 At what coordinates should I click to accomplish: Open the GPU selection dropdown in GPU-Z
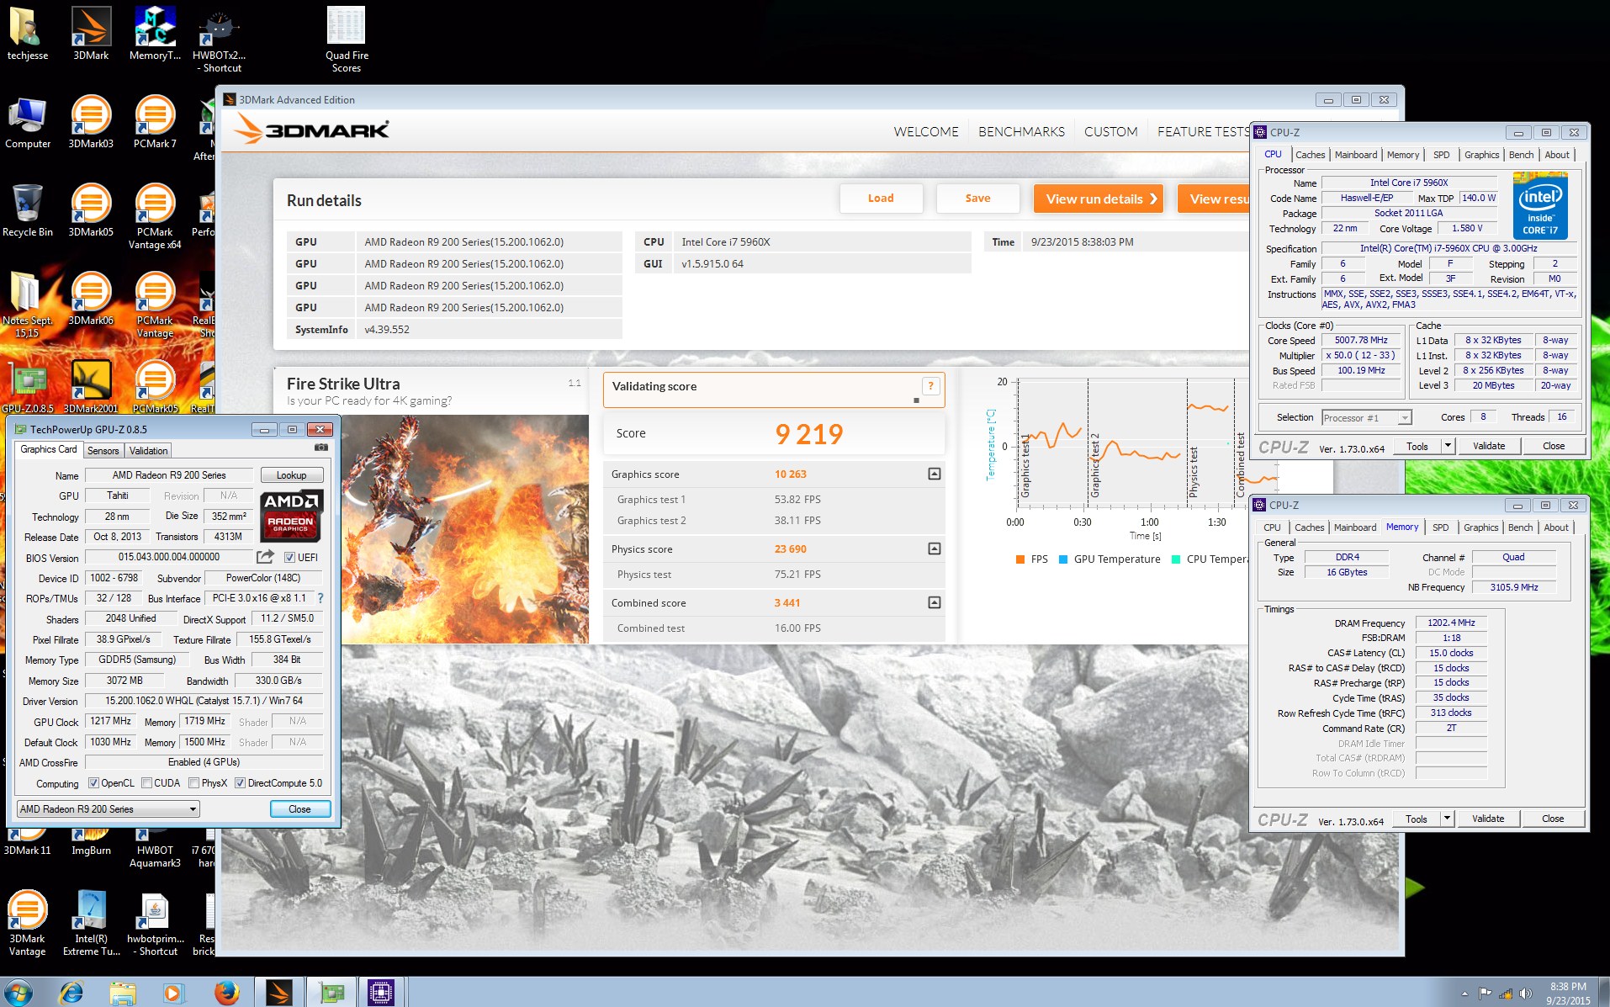click(x=108, y=809)
